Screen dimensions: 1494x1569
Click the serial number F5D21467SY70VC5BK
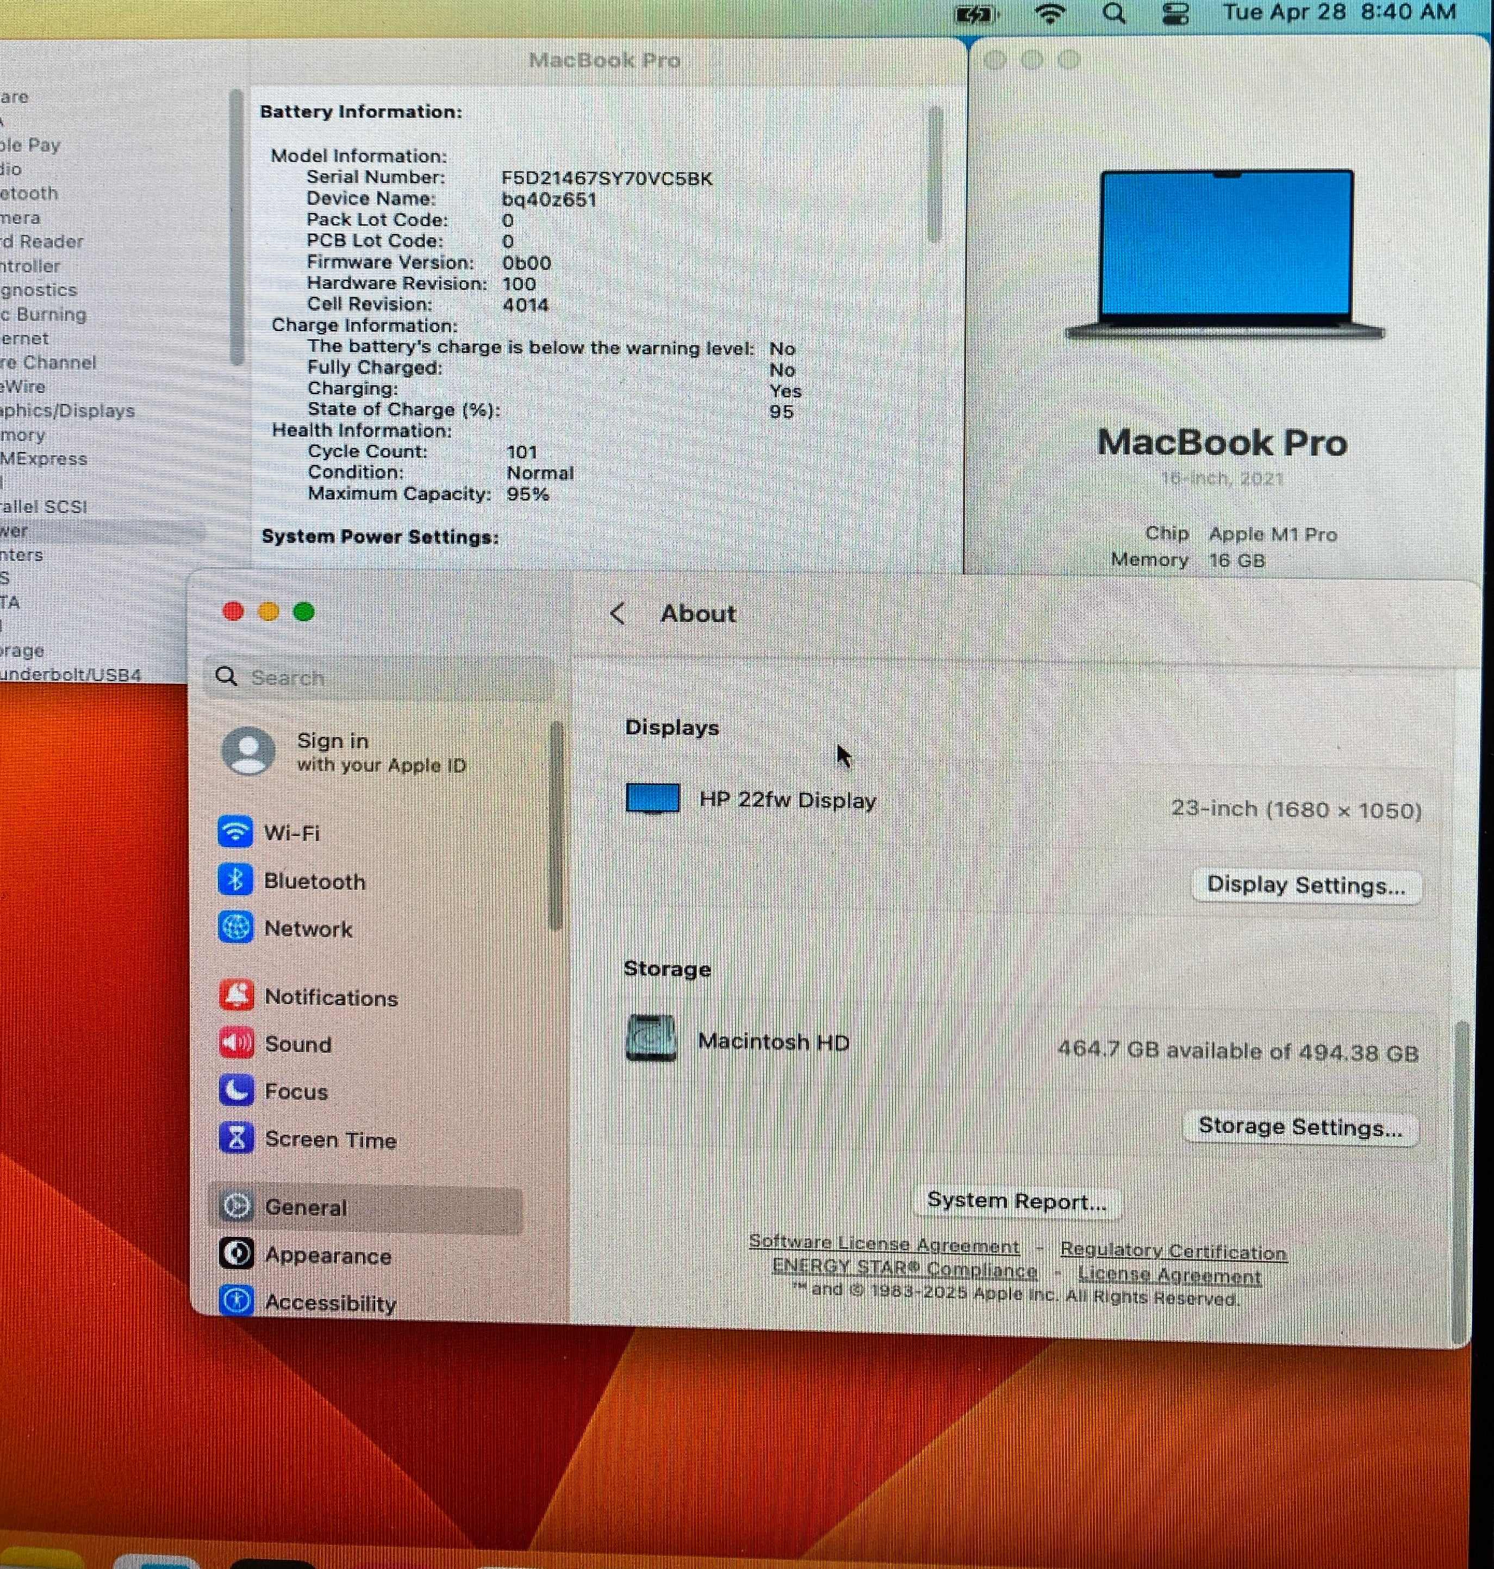(x=607, y=178)
